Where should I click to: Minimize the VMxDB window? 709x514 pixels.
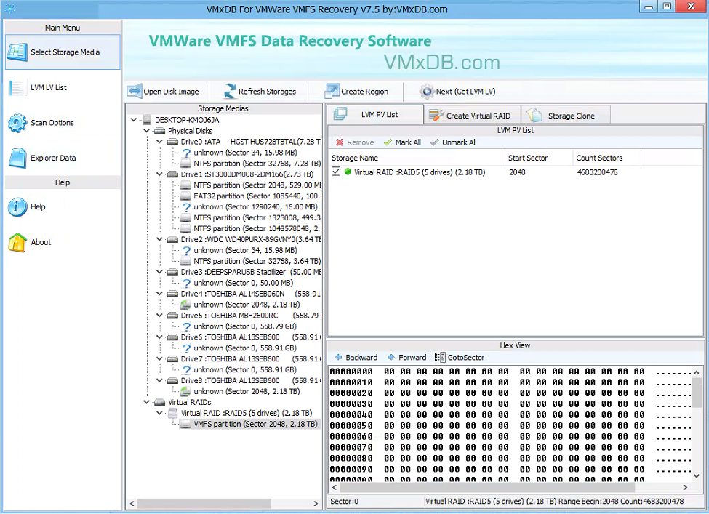click(649, 7)
